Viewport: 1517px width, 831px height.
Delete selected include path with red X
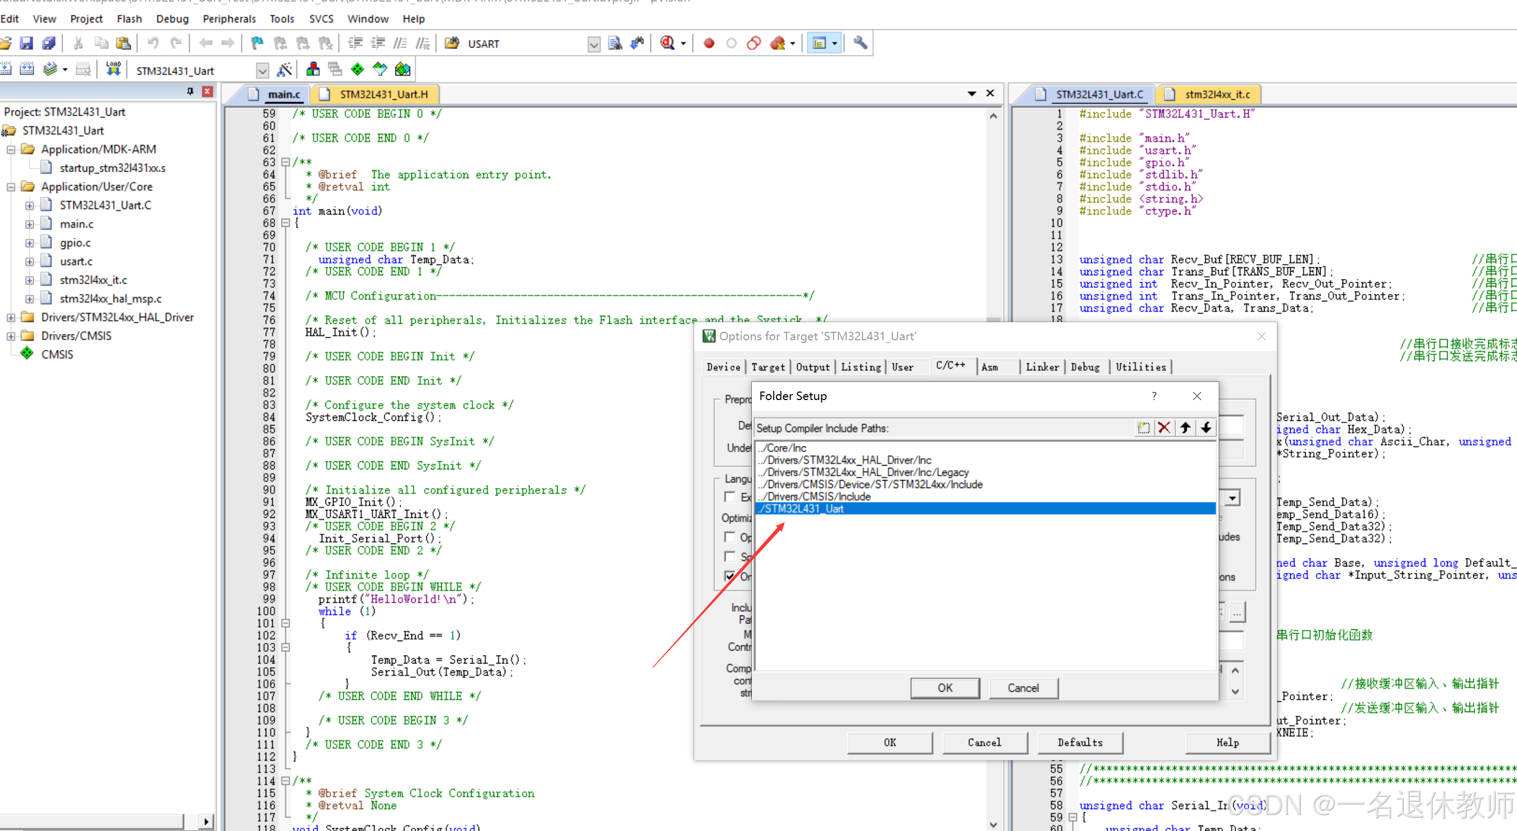click(1164, 428)
